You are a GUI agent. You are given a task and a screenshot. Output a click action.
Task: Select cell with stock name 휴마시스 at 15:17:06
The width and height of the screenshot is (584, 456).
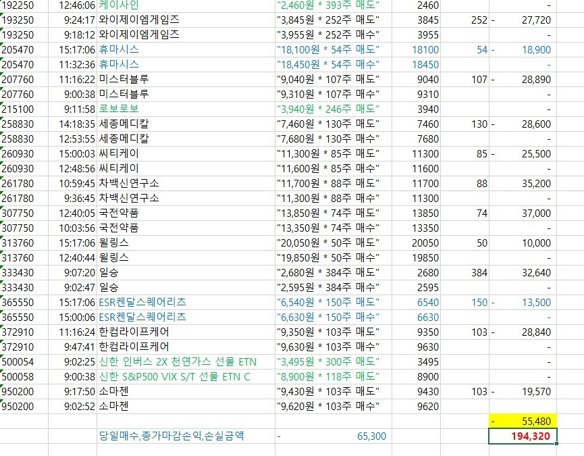(x=186, y=49)
